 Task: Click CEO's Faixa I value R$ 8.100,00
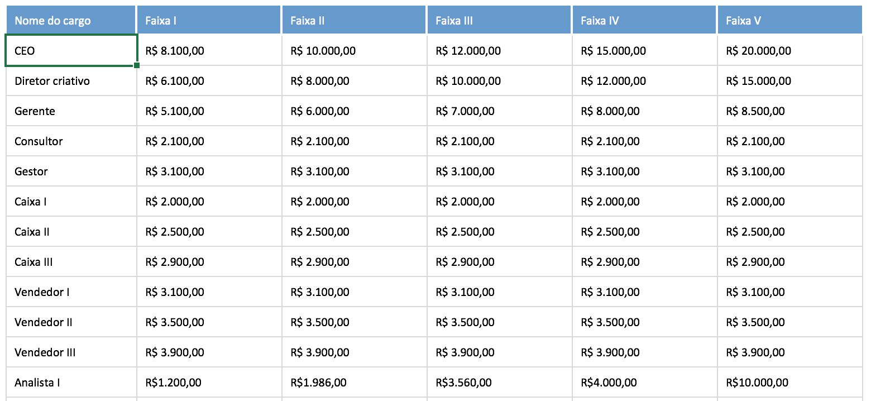click(x=209, y=51)
